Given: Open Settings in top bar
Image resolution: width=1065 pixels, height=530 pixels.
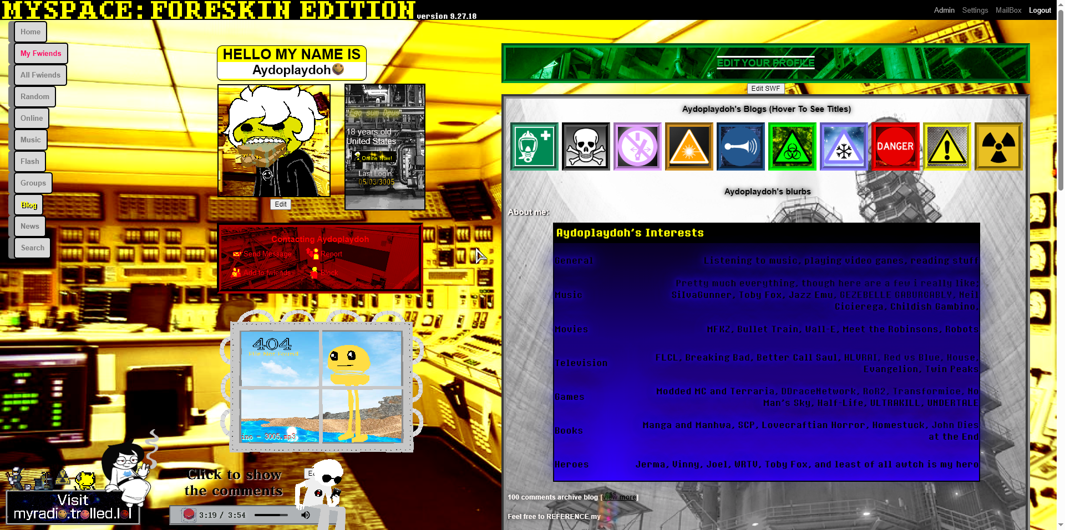Looking at the screenshot, I should (975, 10).
